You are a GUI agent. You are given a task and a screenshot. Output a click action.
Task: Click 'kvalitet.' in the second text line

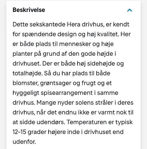[108, 34]
